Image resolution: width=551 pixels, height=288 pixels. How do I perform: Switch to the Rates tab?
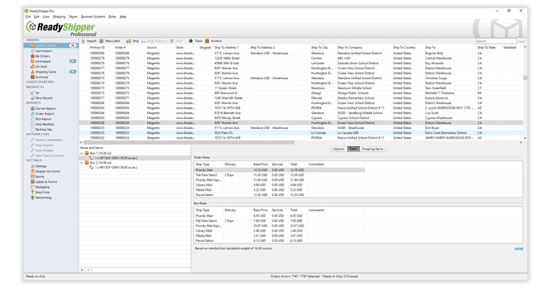coord(353,149)
